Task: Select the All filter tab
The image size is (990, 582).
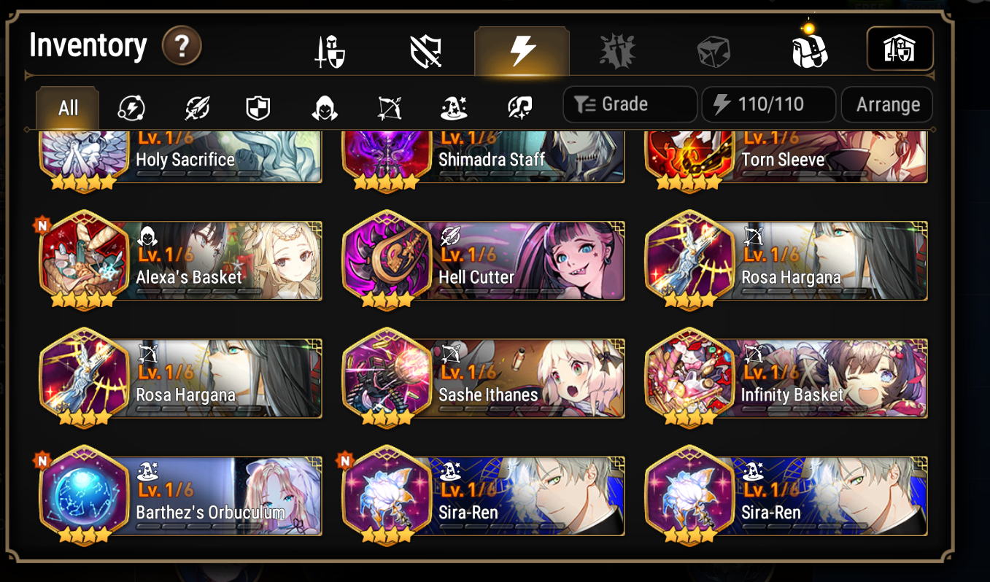Action: 68,108
